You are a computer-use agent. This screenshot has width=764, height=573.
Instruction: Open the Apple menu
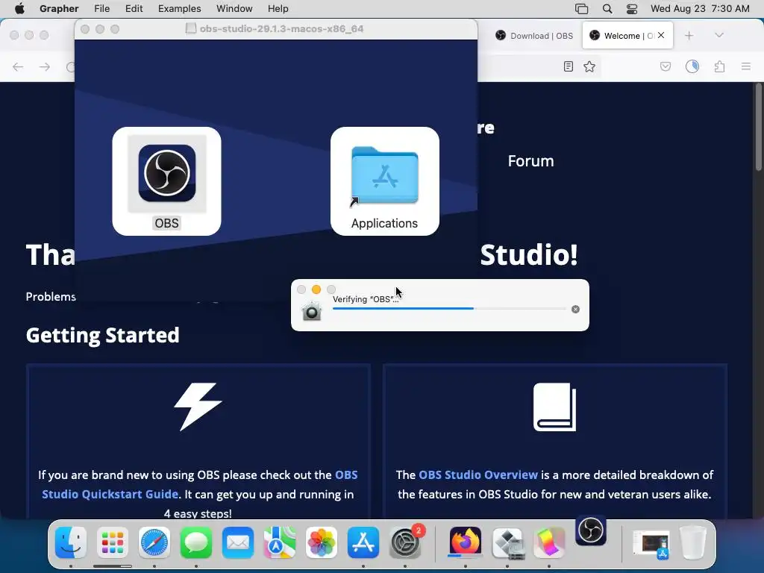pyautogui.click(x=19, y=9)
